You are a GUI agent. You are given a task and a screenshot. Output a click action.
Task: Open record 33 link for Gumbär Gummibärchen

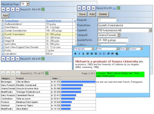(3, 30)
